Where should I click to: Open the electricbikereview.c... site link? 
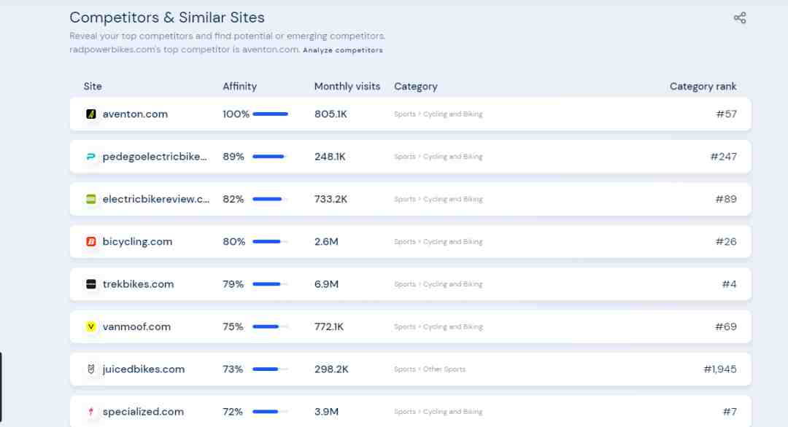[x=156, y=199]
